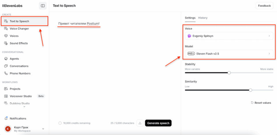Open the Notifications bell
This screenshot has height=135, width=277.
6,118
